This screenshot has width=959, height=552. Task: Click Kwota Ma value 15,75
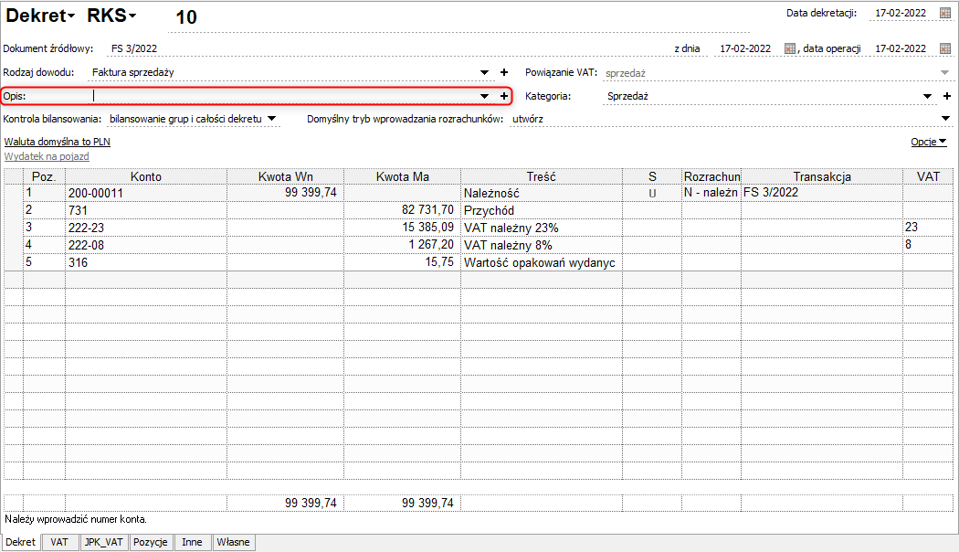(x=403, y=262)
